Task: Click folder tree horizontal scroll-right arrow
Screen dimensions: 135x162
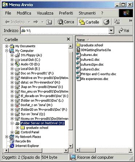Action: [x=66, y=150]
